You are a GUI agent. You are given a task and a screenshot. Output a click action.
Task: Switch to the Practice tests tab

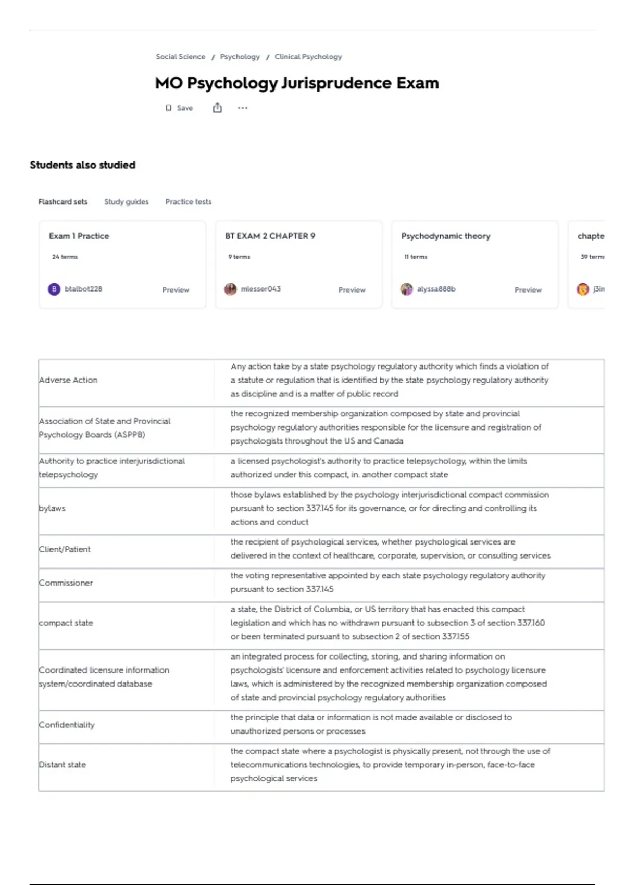point(188,201)
